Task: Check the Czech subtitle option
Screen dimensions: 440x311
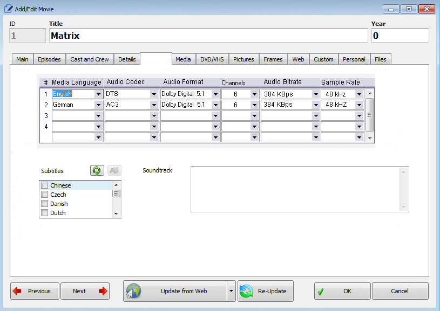Action: pos(45,195)
